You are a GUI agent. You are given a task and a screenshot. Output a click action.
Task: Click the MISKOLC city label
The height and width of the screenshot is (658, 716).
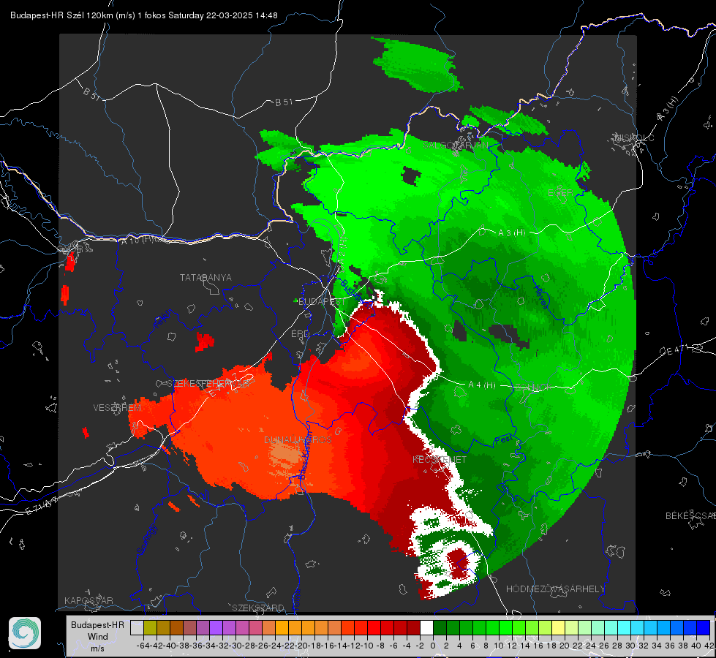pos(634,138)
